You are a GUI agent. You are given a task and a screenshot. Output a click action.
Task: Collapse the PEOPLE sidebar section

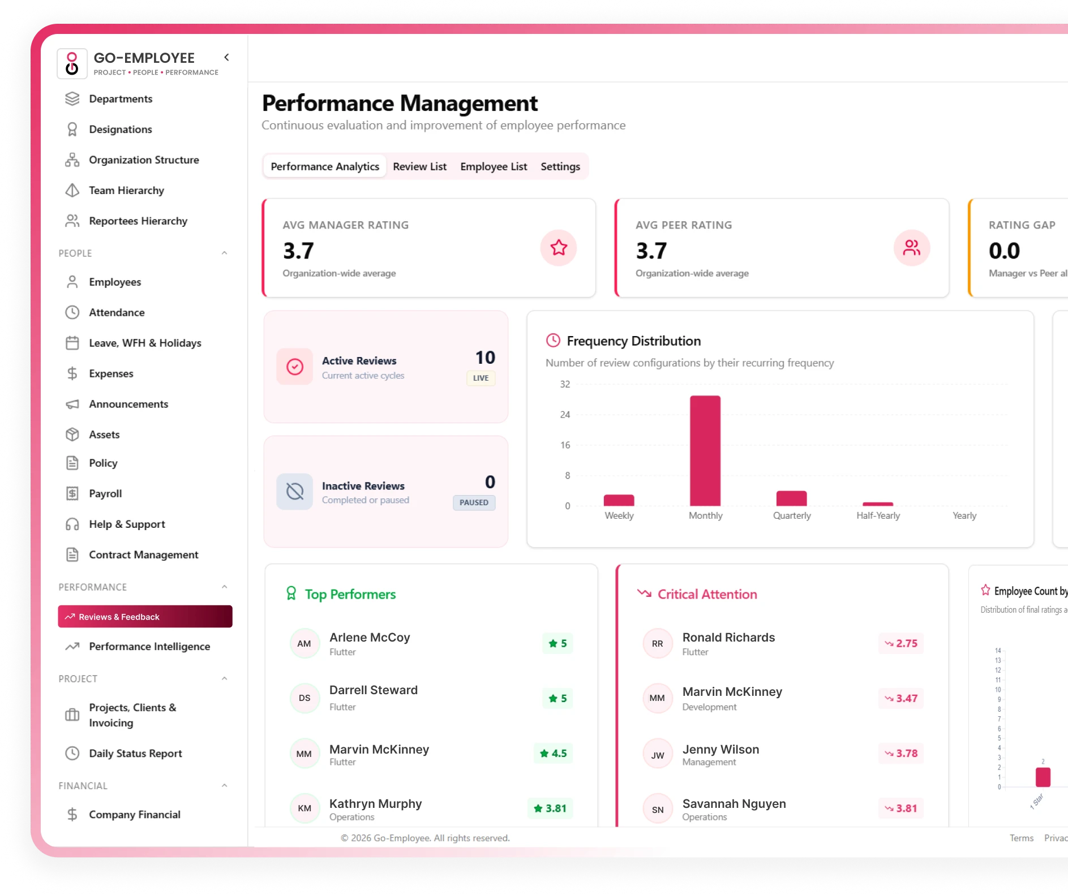click(x=224, y=253)
